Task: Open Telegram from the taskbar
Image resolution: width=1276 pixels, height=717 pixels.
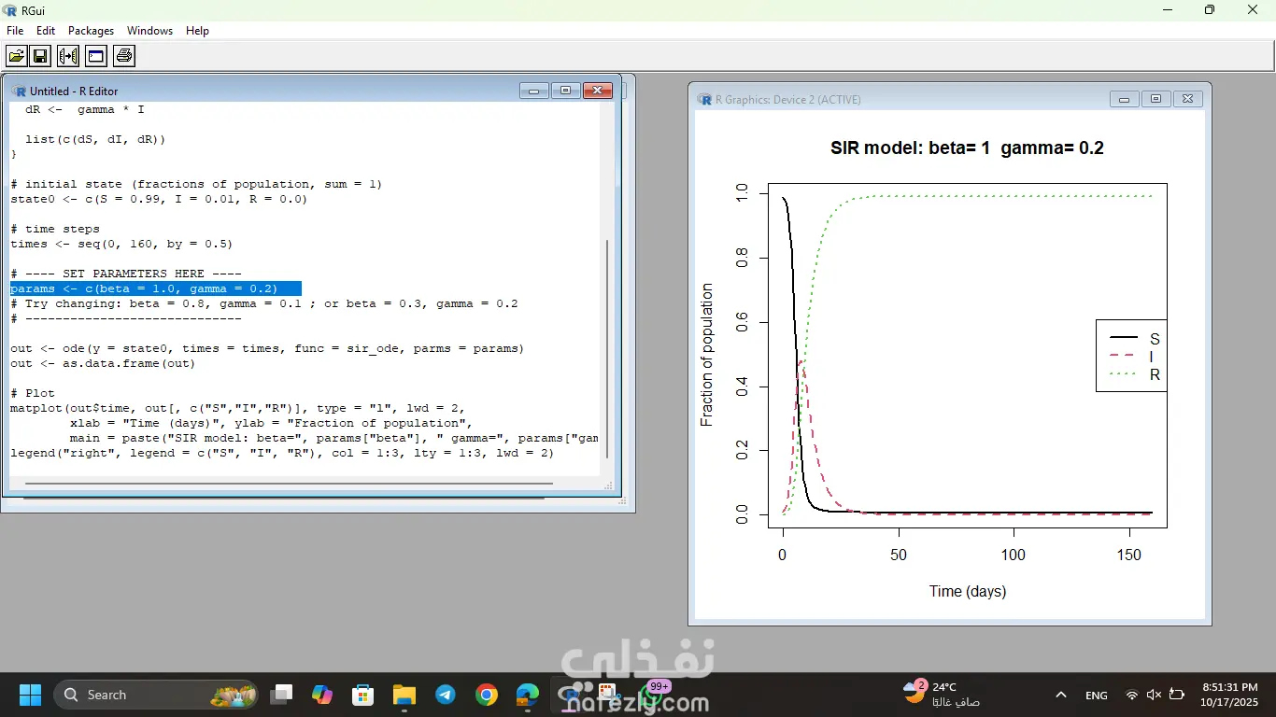Action: point(446,695)
